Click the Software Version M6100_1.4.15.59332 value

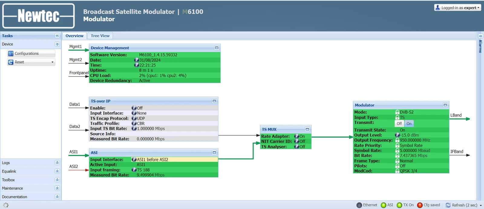pyautogui.click(x=158, y=55)
